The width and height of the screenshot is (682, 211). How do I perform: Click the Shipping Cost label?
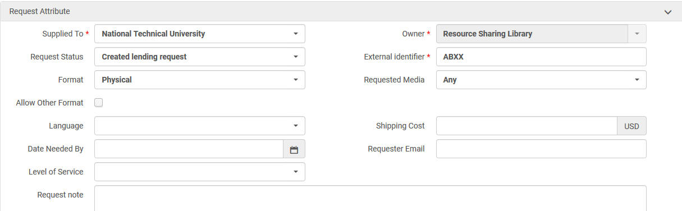[x=400, y=126]
